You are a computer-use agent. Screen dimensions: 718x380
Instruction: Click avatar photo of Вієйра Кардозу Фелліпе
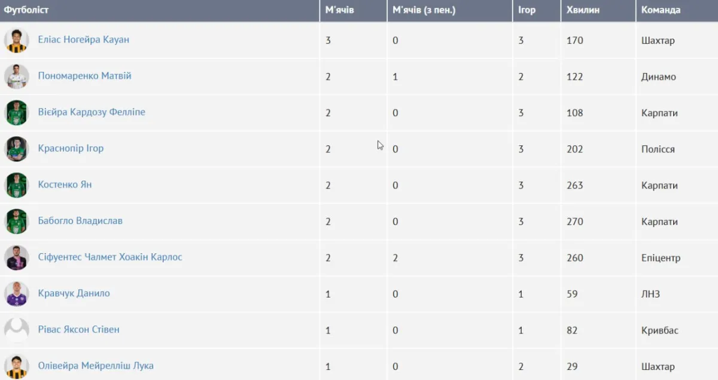pyautogui.click(x=16, y=113)
